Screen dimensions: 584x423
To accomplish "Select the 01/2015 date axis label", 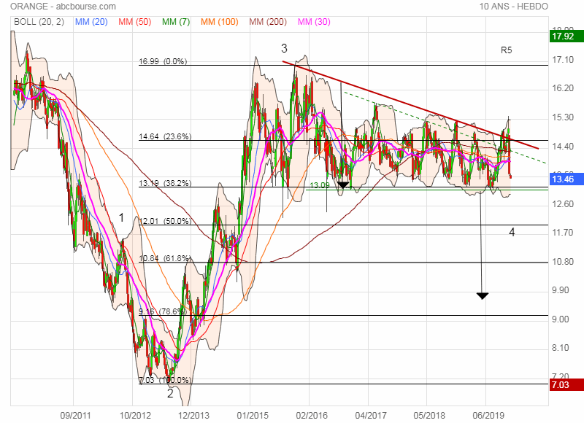I will tap(253, 415).
